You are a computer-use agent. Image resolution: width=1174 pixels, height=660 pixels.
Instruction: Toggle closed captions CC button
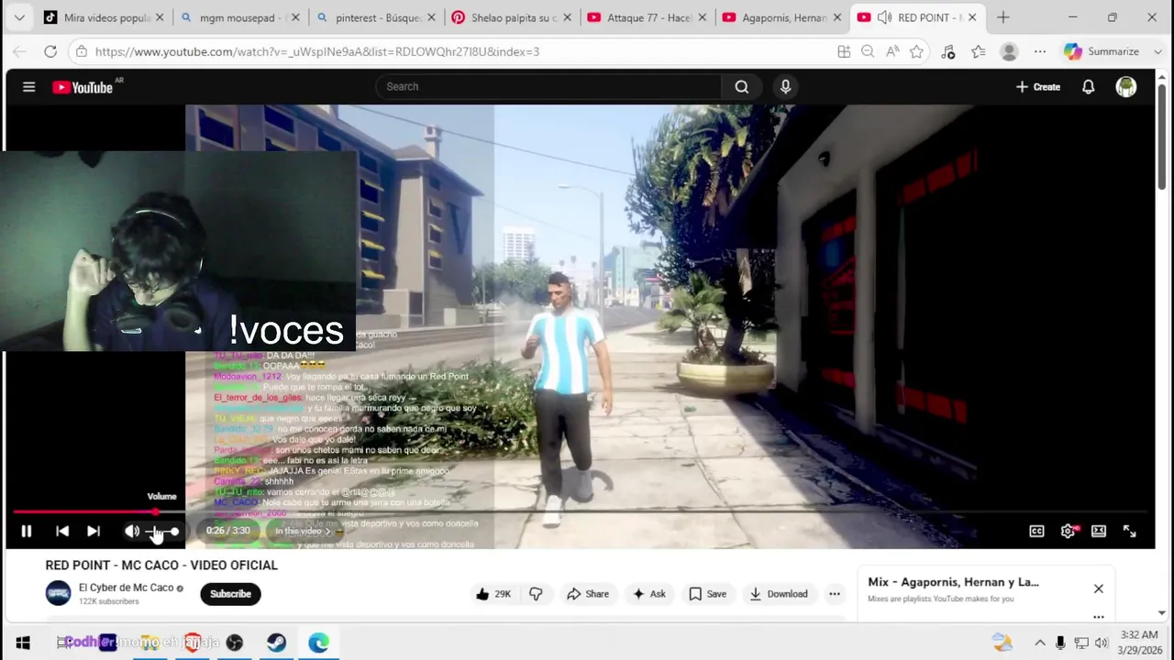point(1036,531)
